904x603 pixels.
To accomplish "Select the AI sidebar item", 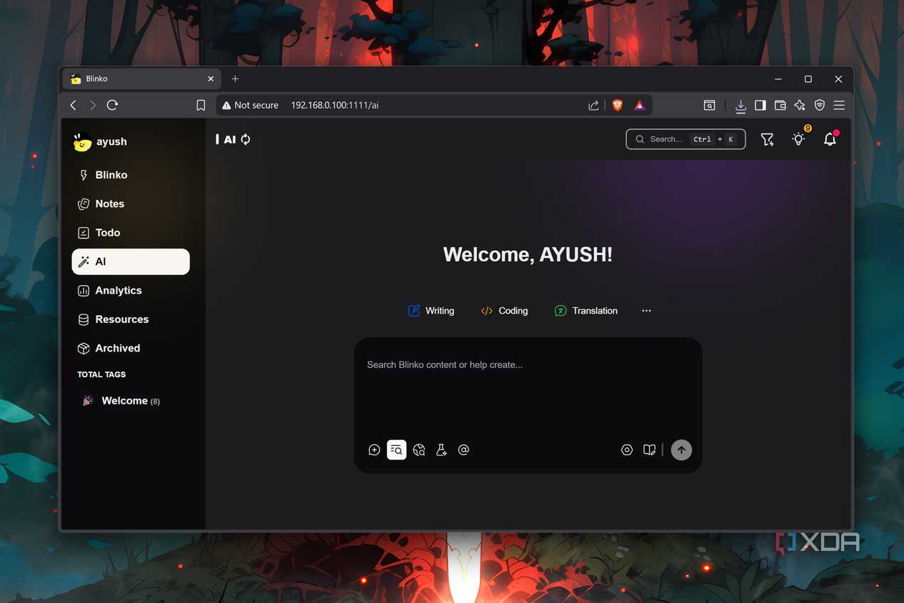I will tap(131, 261).
